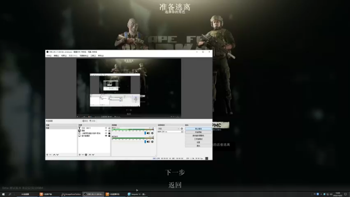Select the scene entry in the scenes list
The image size is (350, 197).
click(x=61, y=128)
